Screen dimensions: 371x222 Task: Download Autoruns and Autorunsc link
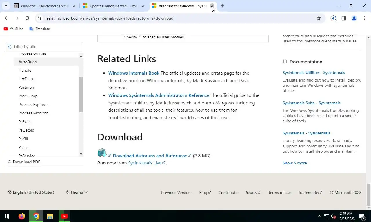click(152, 156)
